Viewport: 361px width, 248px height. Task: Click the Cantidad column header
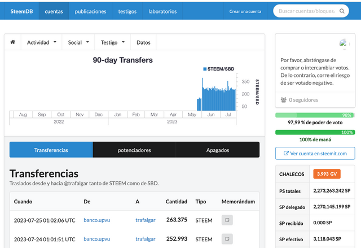(x=177, y=202)
